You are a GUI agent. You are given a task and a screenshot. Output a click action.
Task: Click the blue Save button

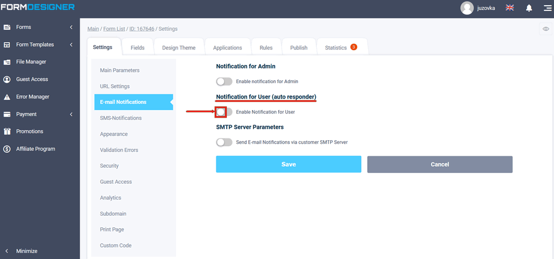[289, 164]
